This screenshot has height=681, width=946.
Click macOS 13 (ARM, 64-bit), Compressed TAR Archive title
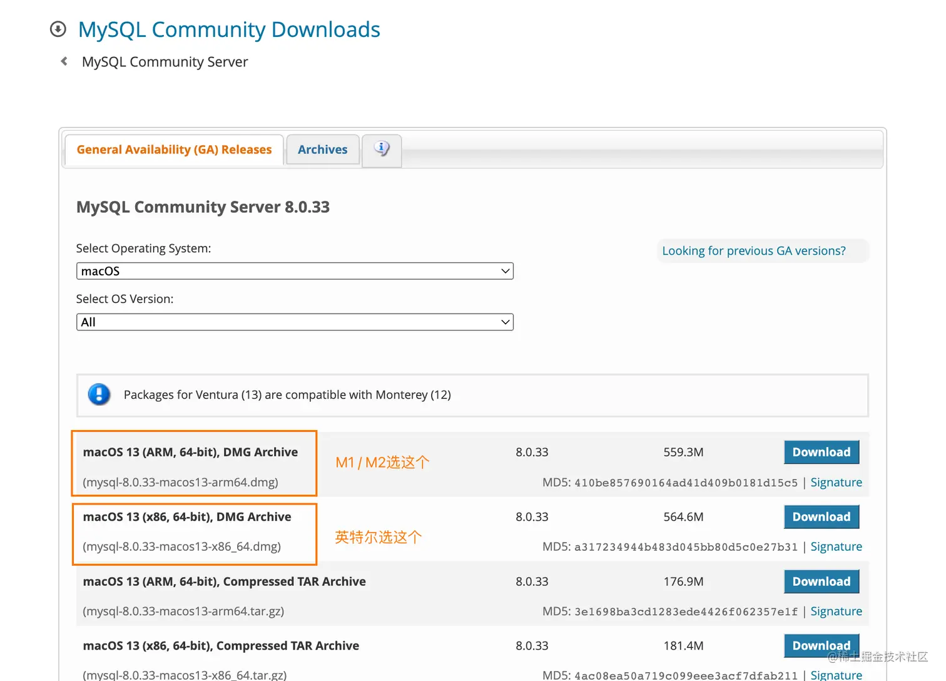(225, 581)
